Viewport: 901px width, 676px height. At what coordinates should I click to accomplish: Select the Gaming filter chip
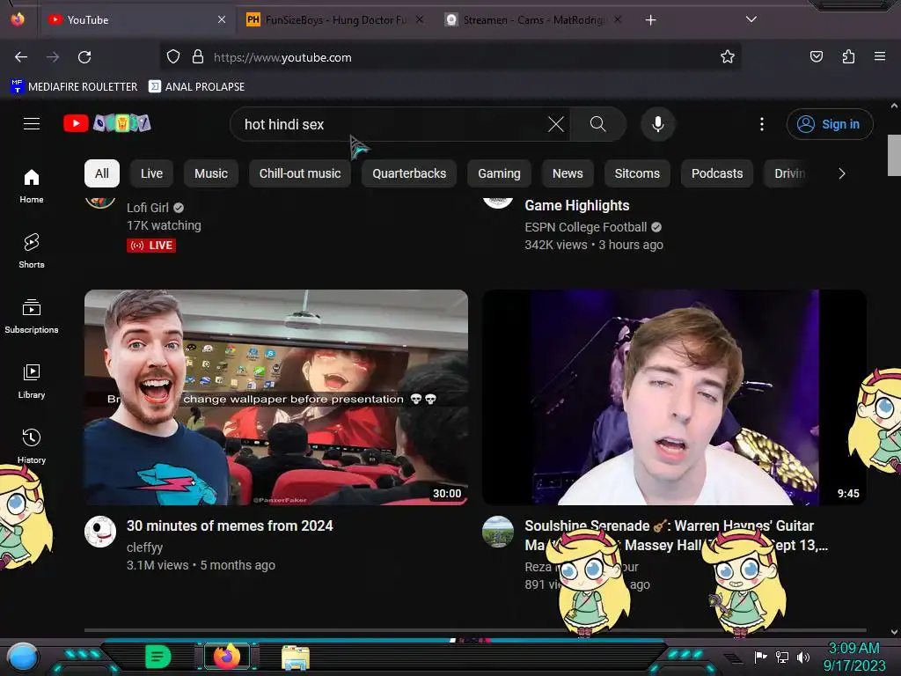click(500, 173)
